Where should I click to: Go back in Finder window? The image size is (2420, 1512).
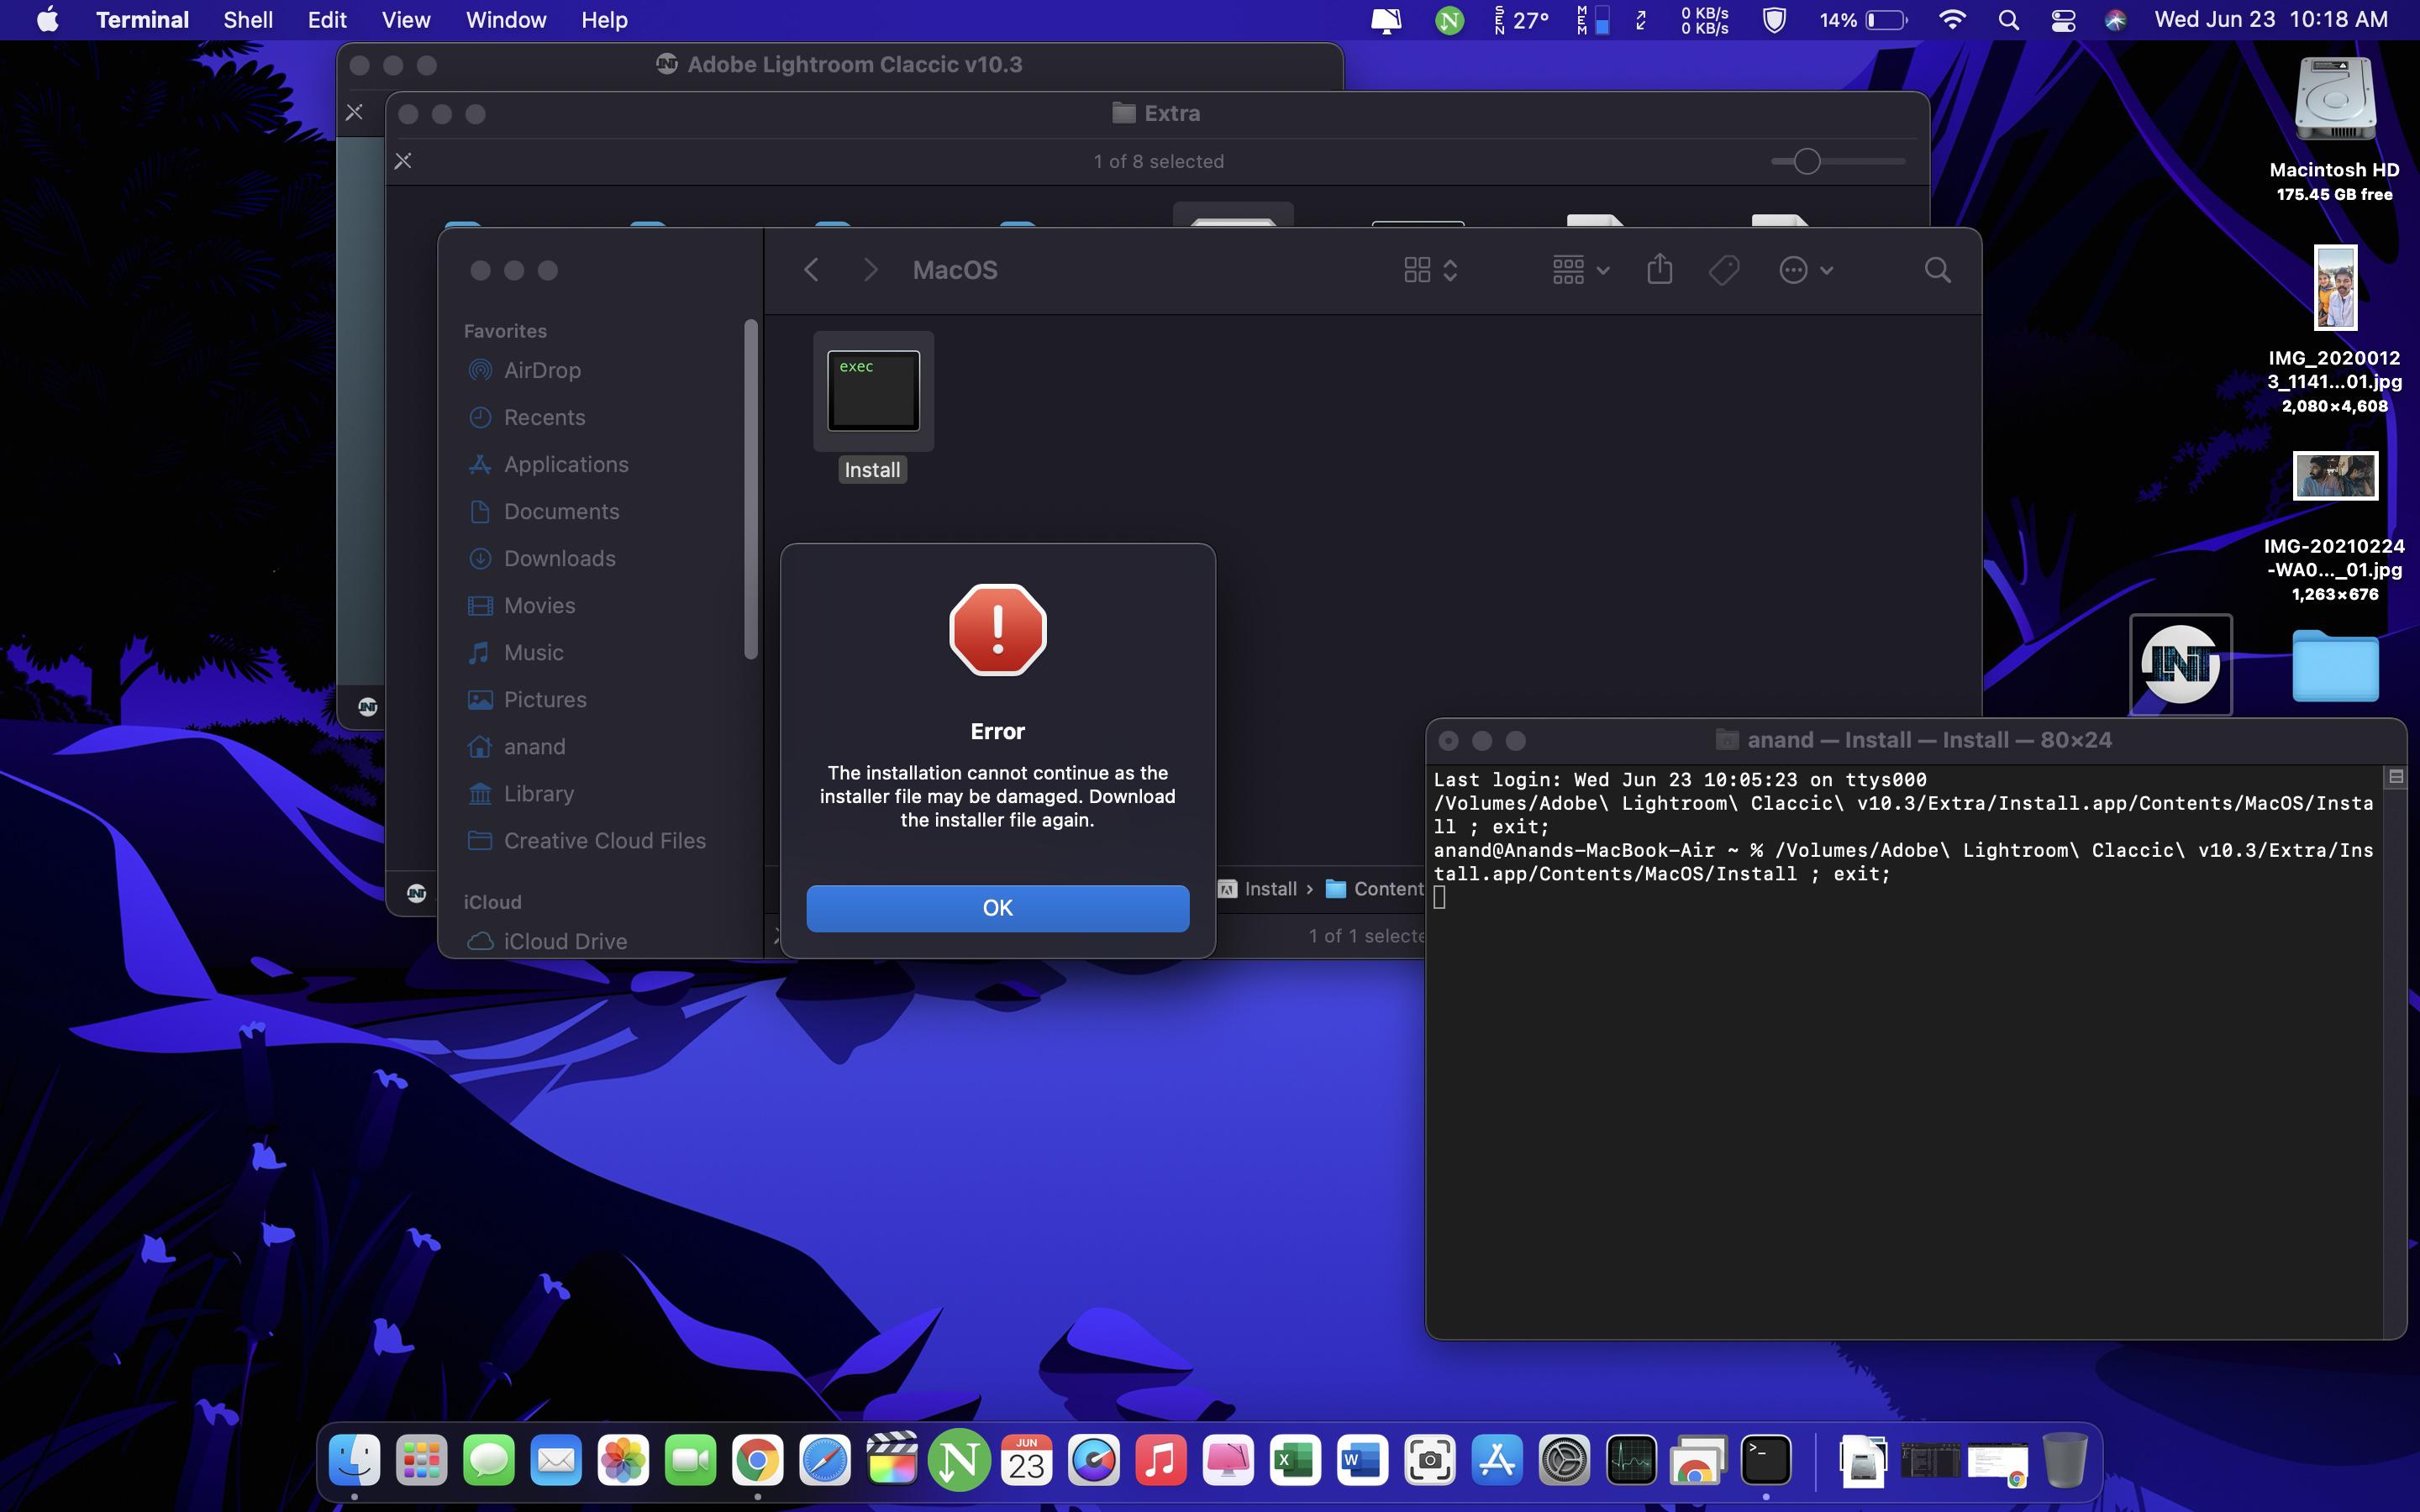[811, 270]
